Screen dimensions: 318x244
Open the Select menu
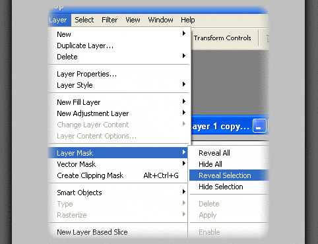point(84,20)
